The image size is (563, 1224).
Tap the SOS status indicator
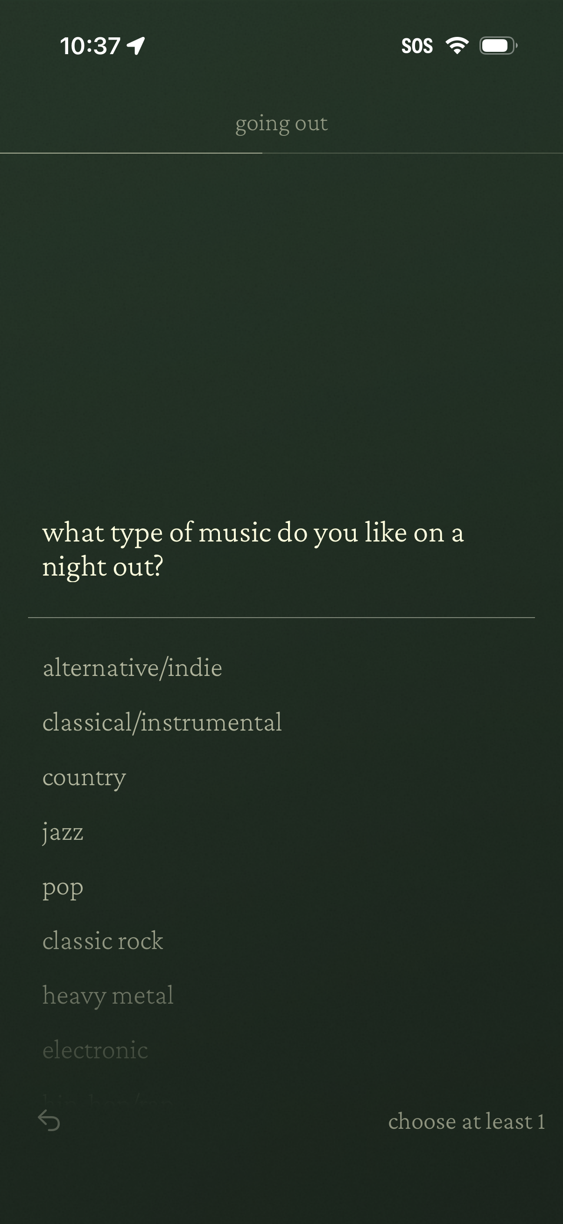click(x=417, y=46)
